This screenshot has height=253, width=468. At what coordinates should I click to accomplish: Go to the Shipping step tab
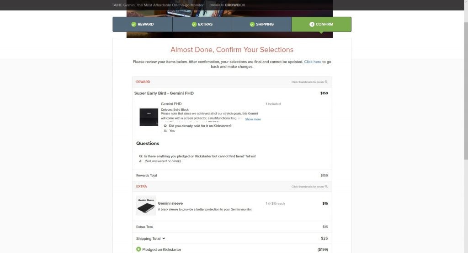click(262, 25)
